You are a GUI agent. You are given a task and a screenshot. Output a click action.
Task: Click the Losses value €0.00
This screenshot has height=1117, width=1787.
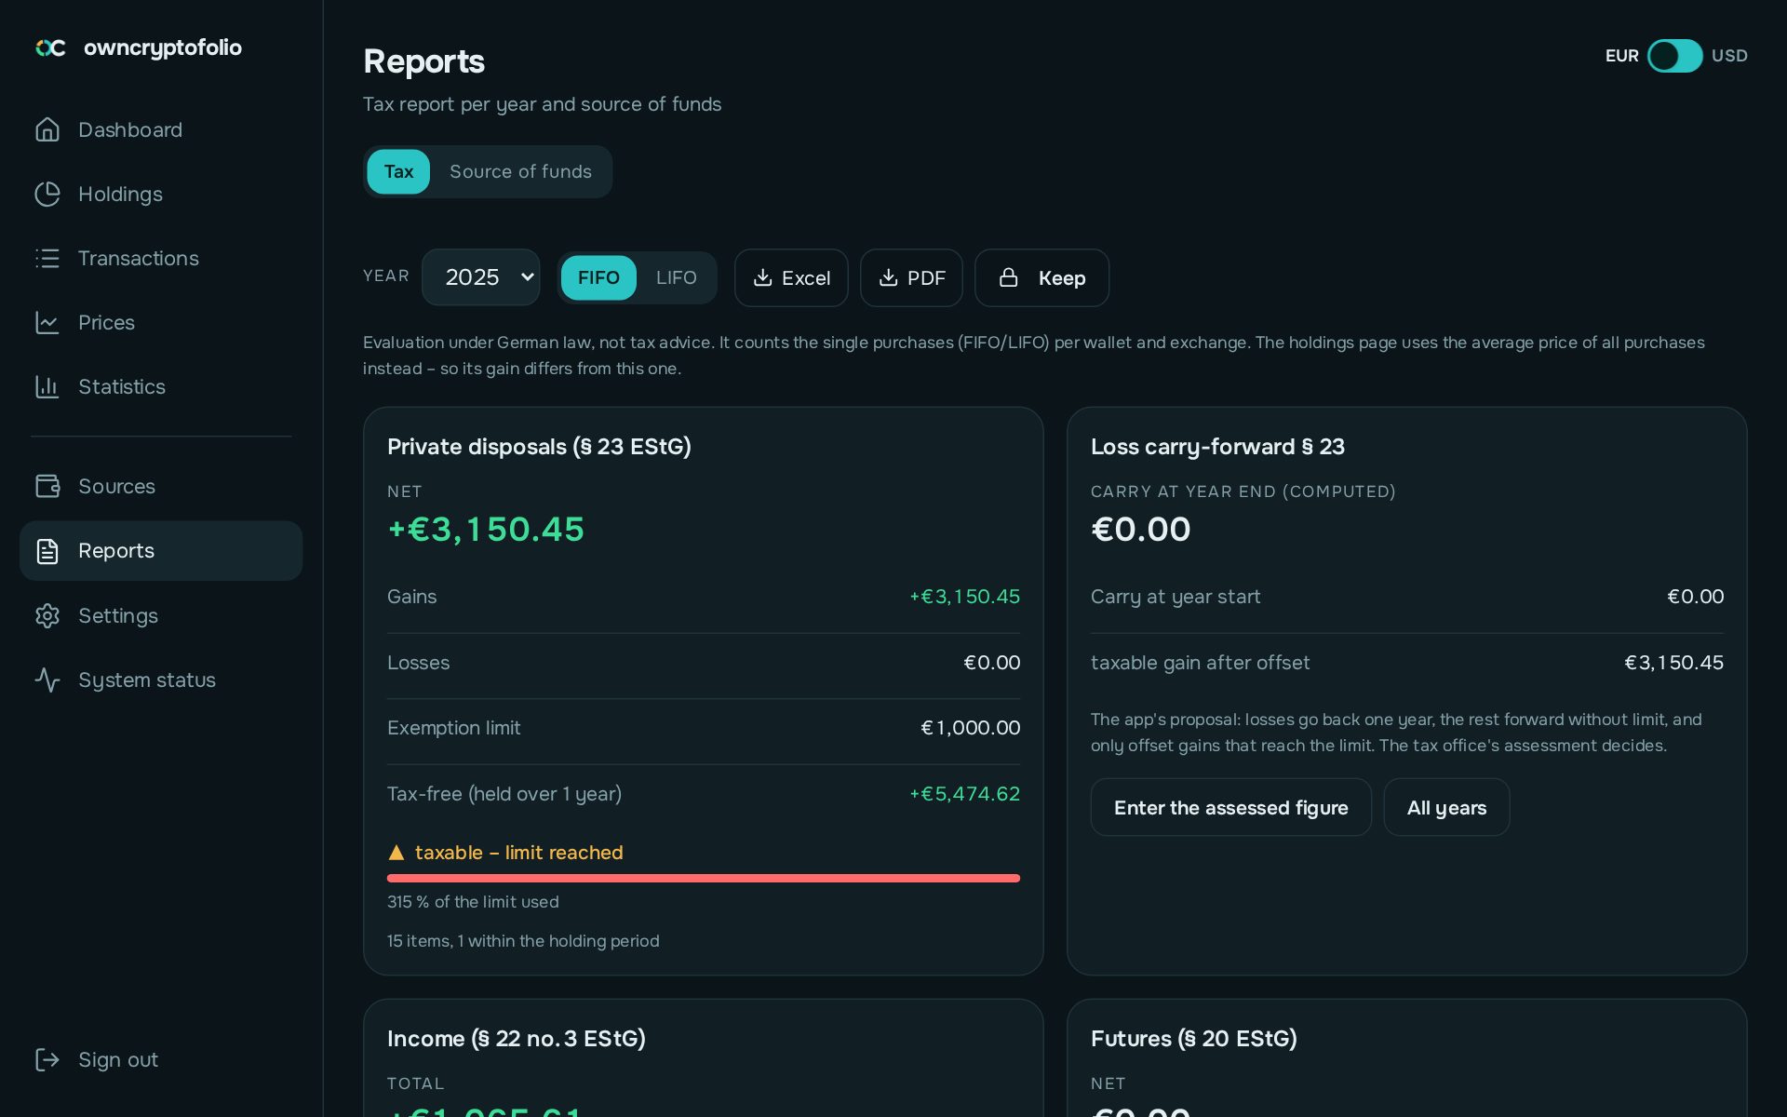coord(991,663)
